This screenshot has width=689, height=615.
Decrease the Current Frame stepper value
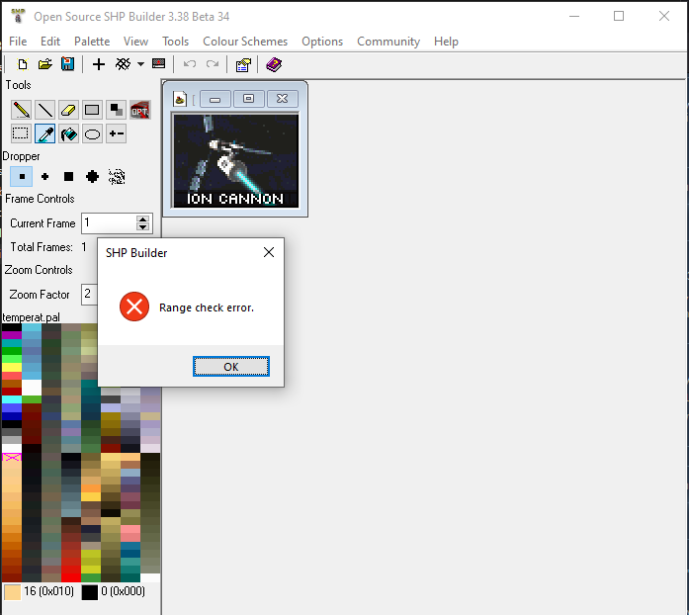[143, 227]
